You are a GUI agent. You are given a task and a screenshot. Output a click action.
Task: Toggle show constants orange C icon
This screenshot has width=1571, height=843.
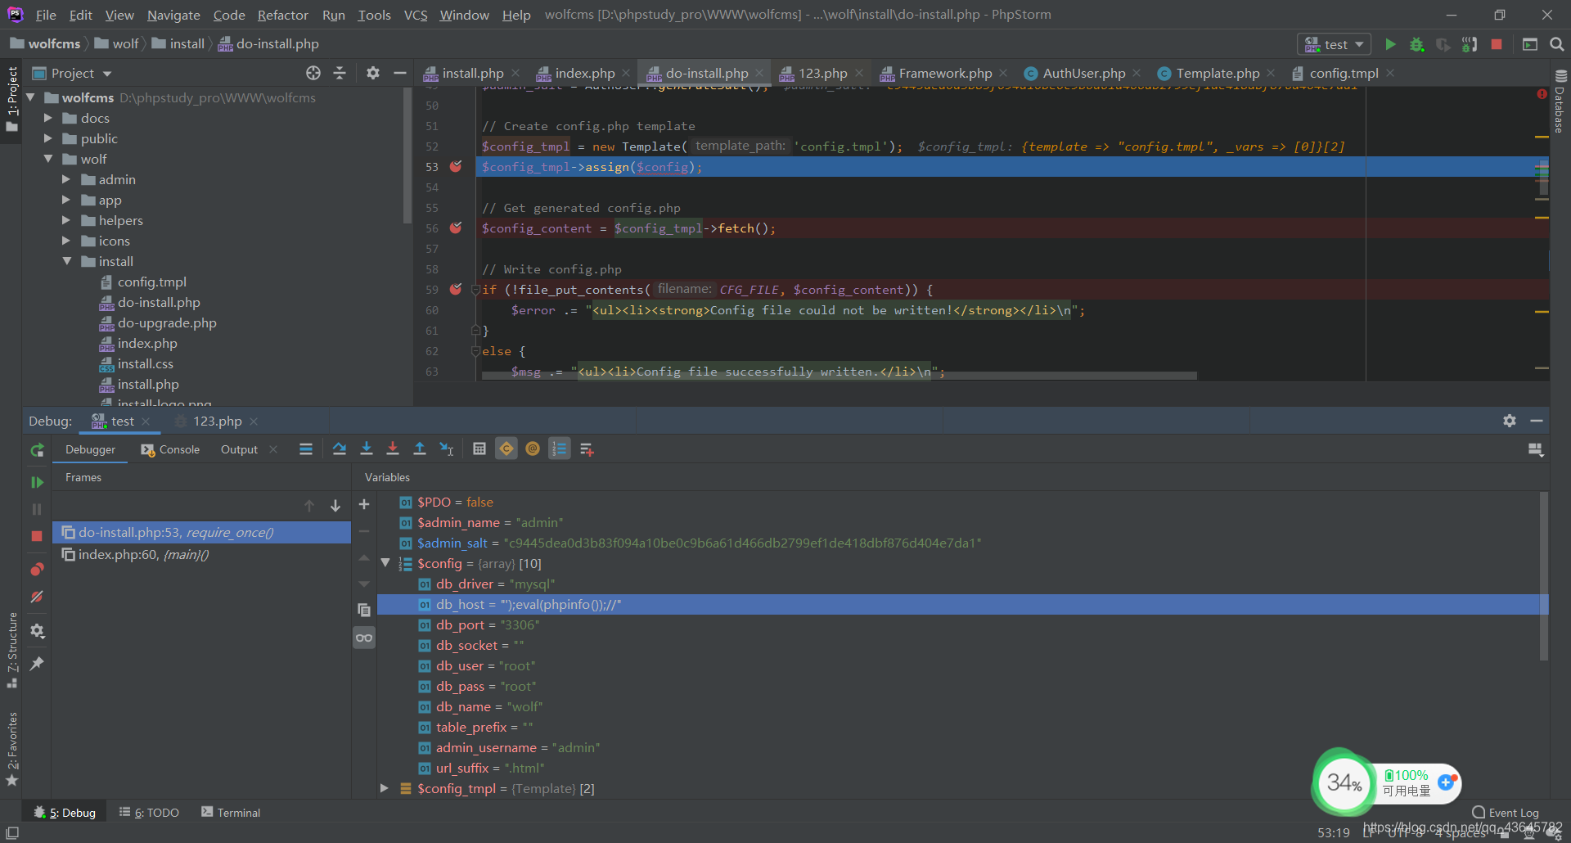point(506,449)
